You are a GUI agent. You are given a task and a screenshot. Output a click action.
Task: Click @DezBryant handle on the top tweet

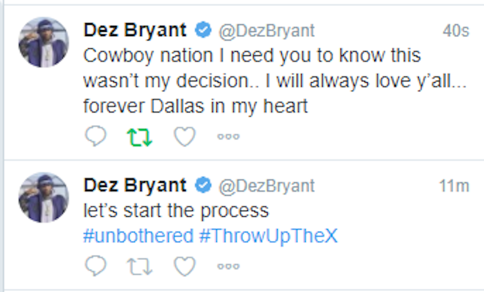pyautogui.click(x=266, y=31)
